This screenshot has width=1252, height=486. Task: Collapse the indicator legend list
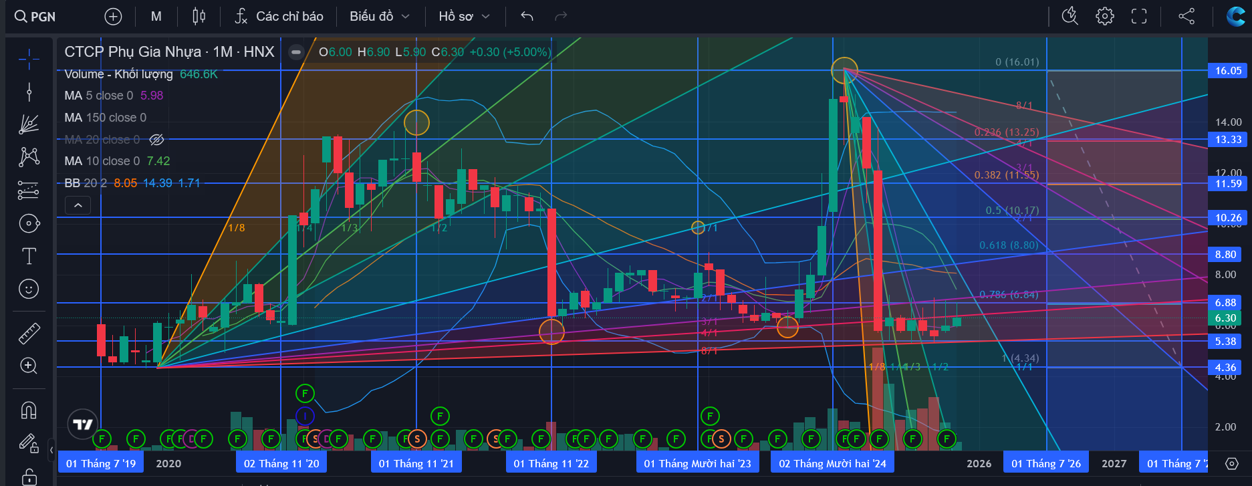[78, 205]
